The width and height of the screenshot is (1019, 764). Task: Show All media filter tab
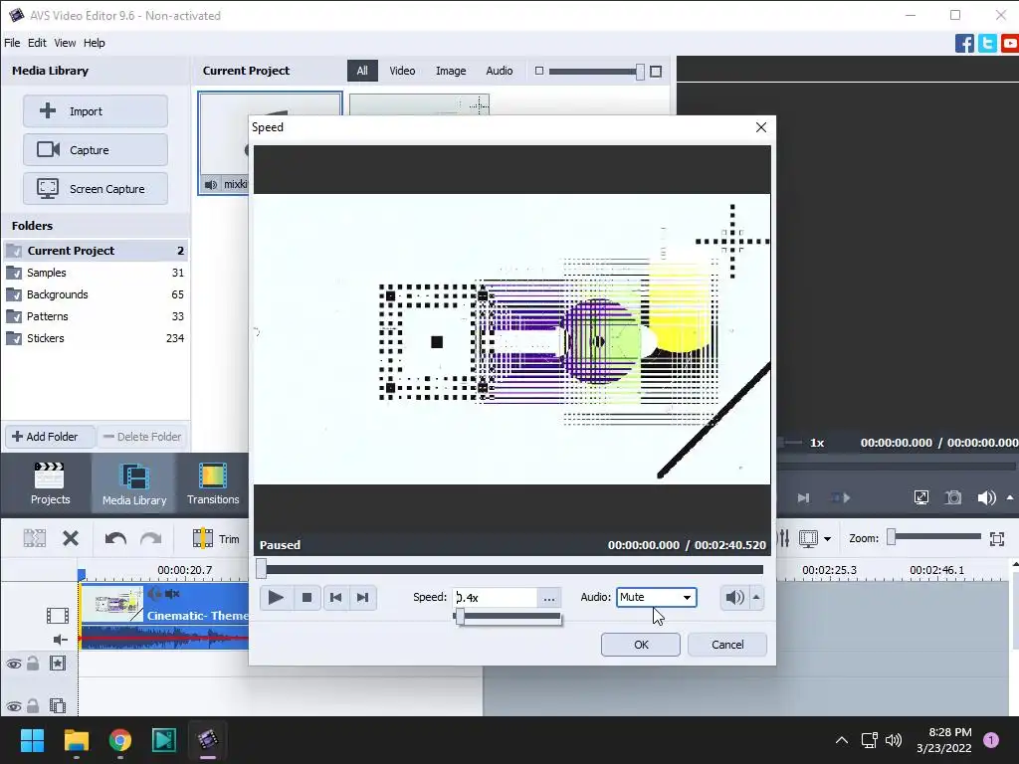pos(362,71)
